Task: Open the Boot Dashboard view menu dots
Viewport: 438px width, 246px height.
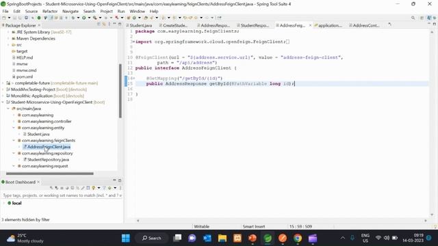Action: click(120, 188)
